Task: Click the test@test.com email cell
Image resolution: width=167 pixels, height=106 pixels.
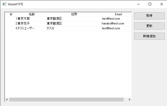Action: click(x=116, y=28)
